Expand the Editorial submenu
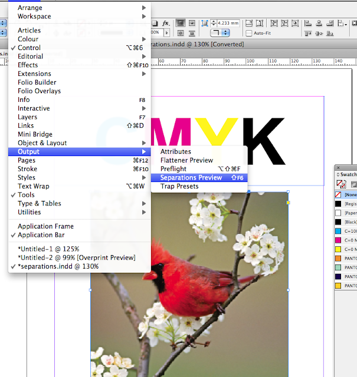 (x=80, y=57)
